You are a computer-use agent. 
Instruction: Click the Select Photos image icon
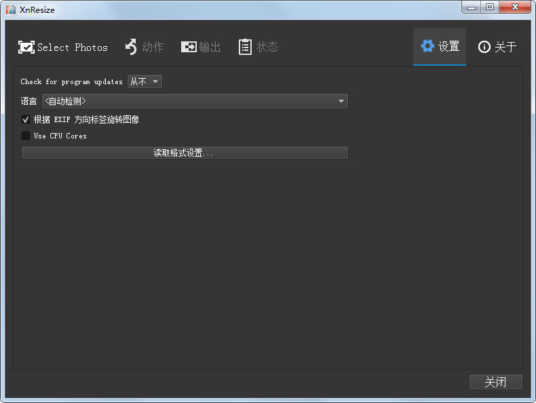pos(26,47)
